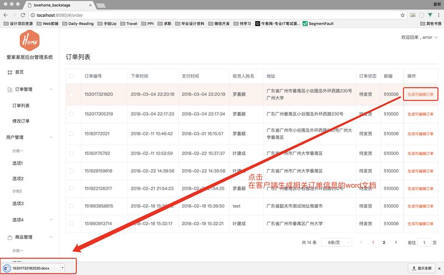
Task: Check the box for order 151928159618
Action: (x=72, y=171)
